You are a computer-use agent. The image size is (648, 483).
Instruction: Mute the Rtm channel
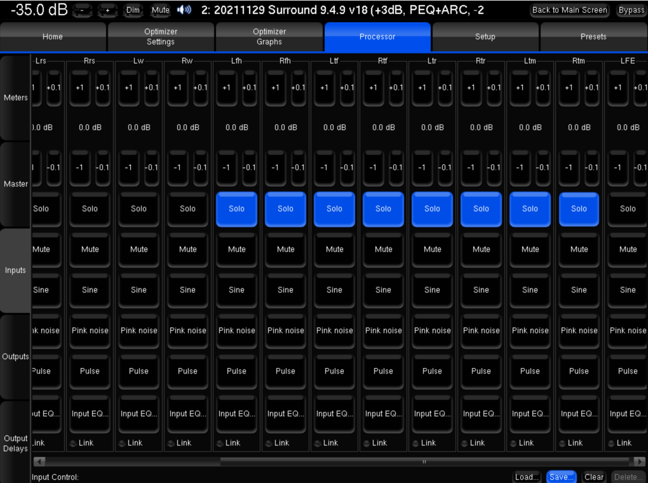pyautogui.click(x=579, y=250)
